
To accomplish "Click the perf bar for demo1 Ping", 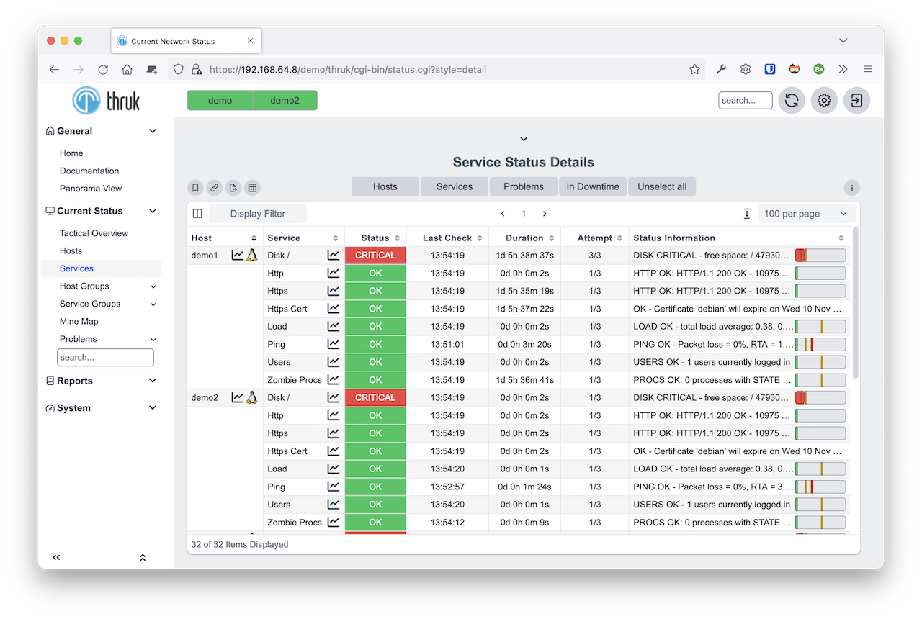I will click(x=820, y=344).
